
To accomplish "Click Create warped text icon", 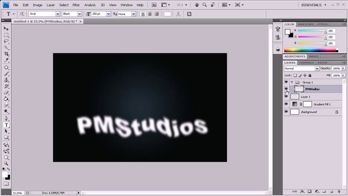I will pyautogui.click(x=178, y=14).
